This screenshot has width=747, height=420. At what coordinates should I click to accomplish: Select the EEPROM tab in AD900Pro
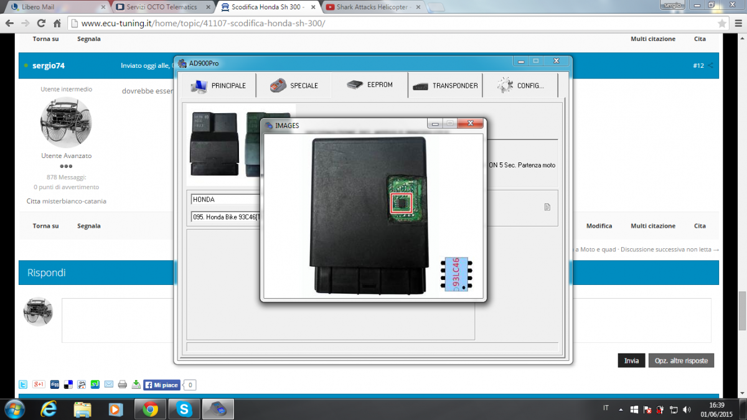tap(370, 85)
